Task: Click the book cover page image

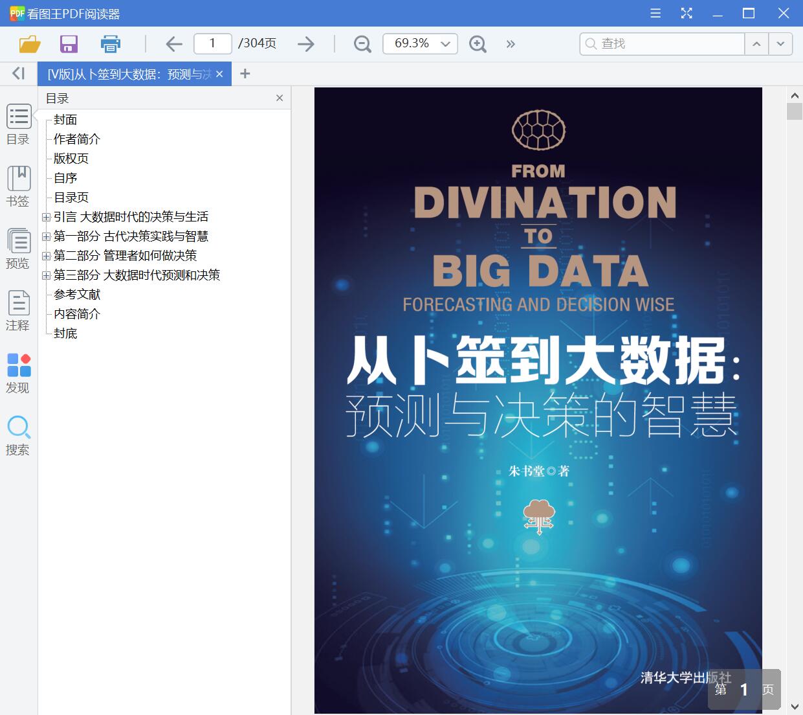Action: (x=538, y=401)
